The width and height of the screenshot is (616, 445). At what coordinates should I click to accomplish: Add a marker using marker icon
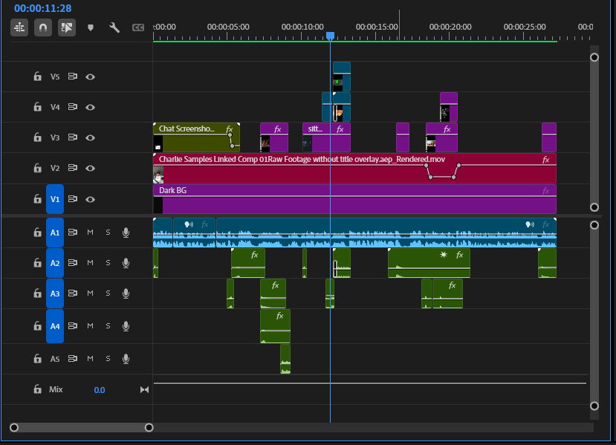tap(91, 27)
